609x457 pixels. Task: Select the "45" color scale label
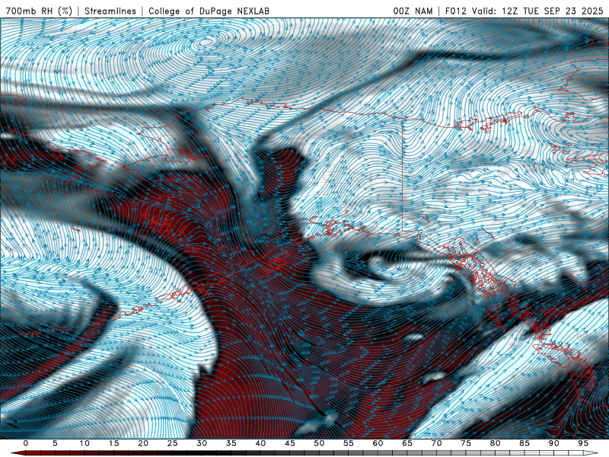pos(290,443)
